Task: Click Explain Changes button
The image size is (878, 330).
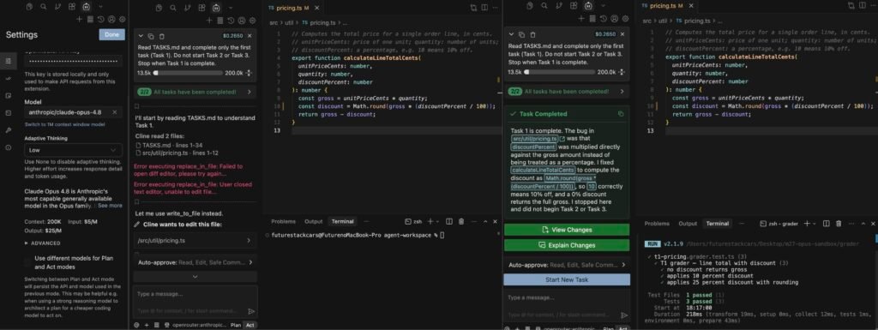Action: (x=567, y=245)
